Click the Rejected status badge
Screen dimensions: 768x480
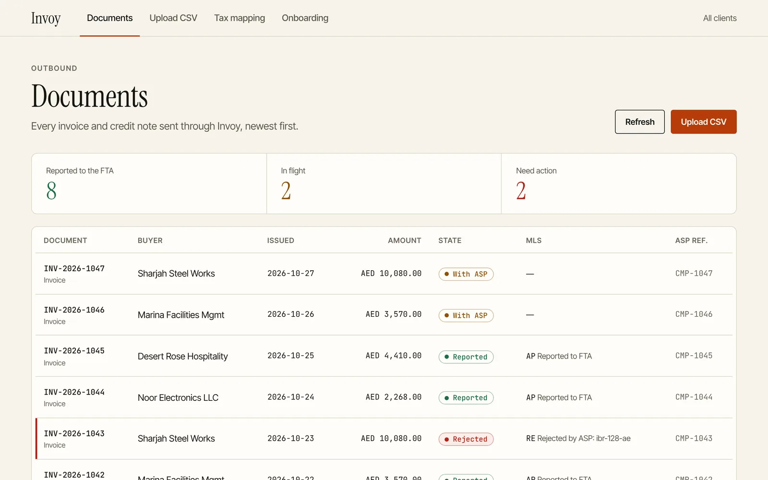[x=466, y=439]
